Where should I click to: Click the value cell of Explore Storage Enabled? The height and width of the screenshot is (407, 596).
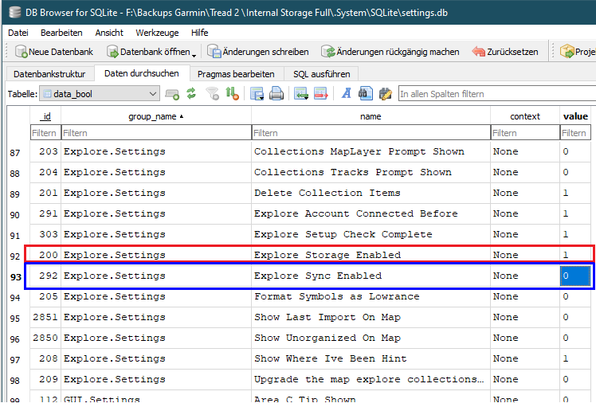[x=575, y=255]
